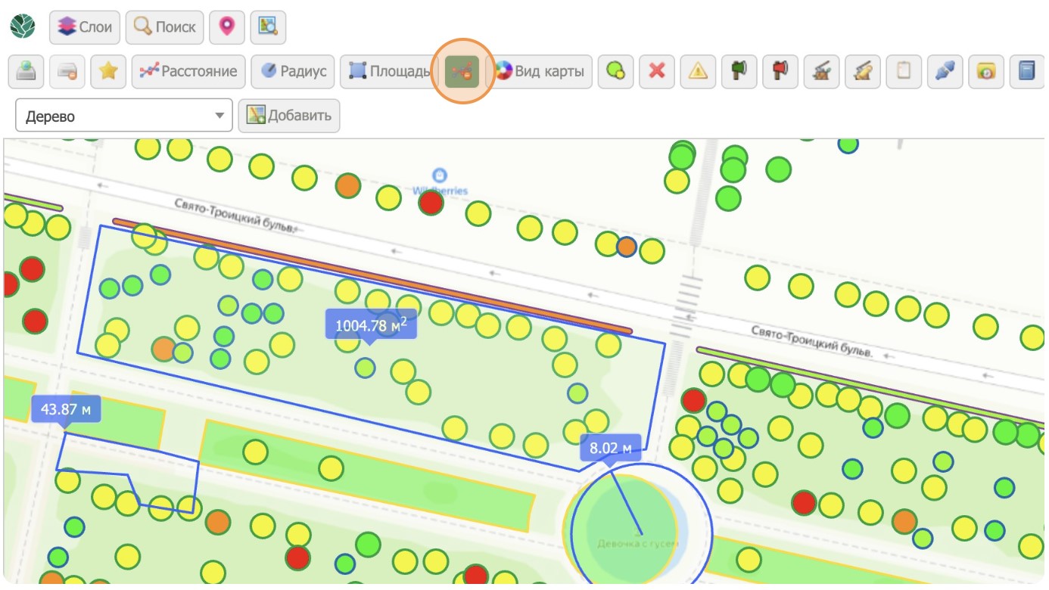
Task: Click the Добавить add button
Action: pos(289,116)
